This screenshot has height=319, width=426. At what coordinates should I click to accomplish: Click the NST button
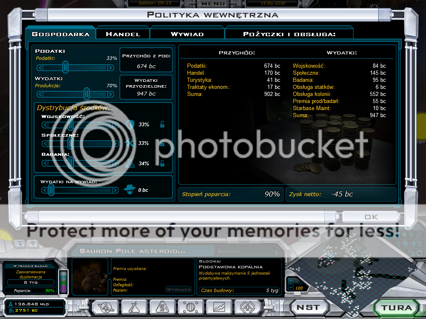click(x=309, y=307)
